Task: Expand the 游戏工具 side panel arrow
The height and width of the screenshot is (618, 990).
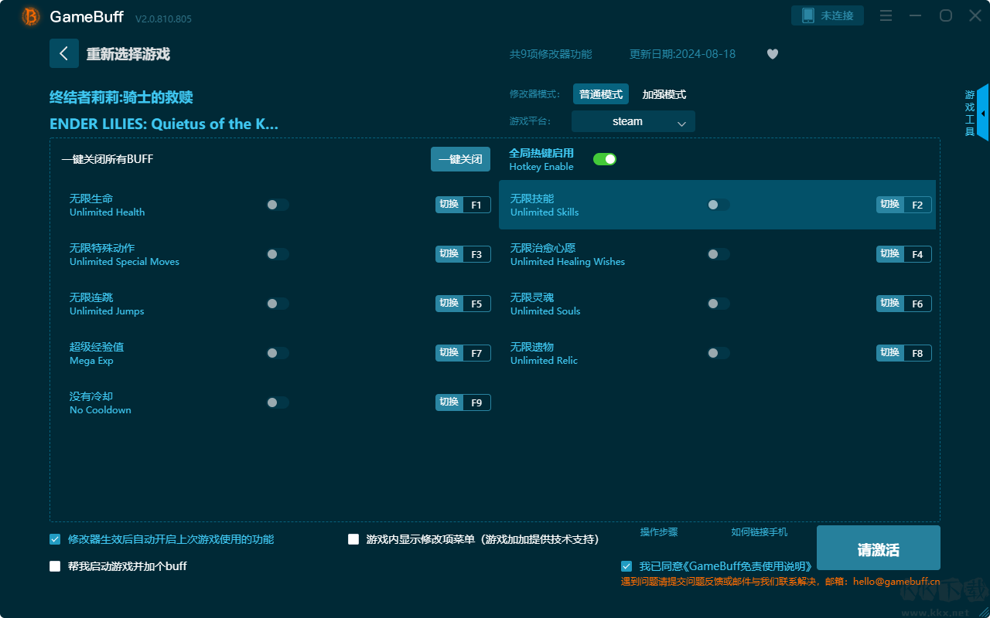Action: coord(983,113)
